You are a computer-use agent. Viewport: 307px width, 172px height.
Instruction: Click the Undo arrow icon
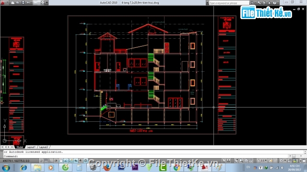tap(28, 3)
